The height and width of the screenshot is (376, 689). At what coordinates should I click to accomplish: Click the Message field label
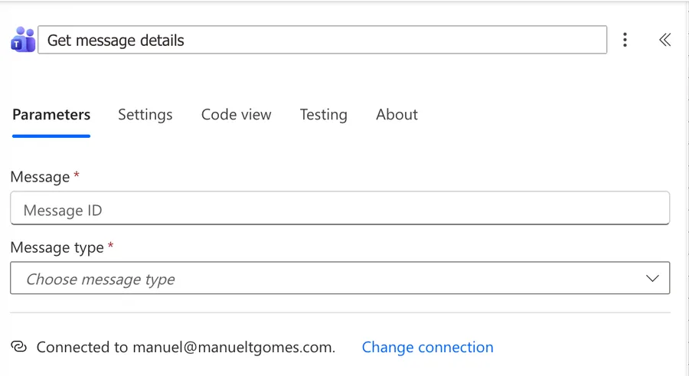point(40,177)
